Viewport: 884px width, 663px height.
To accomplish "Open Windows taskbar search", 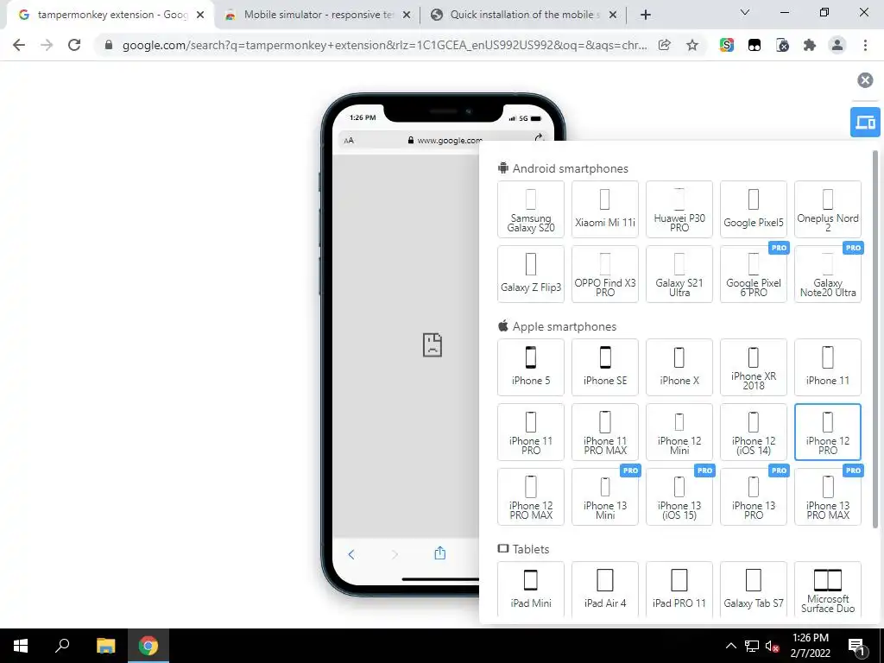I will coord(62,646).
